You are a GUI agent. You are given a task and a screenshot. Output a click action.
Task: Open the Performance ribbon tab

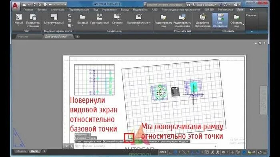(x=225, y=10)
